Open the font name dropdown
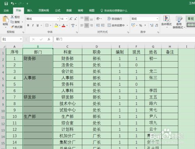 coord(58,19)
